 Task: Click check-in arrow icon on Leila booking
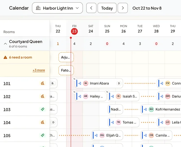point(161,122)
